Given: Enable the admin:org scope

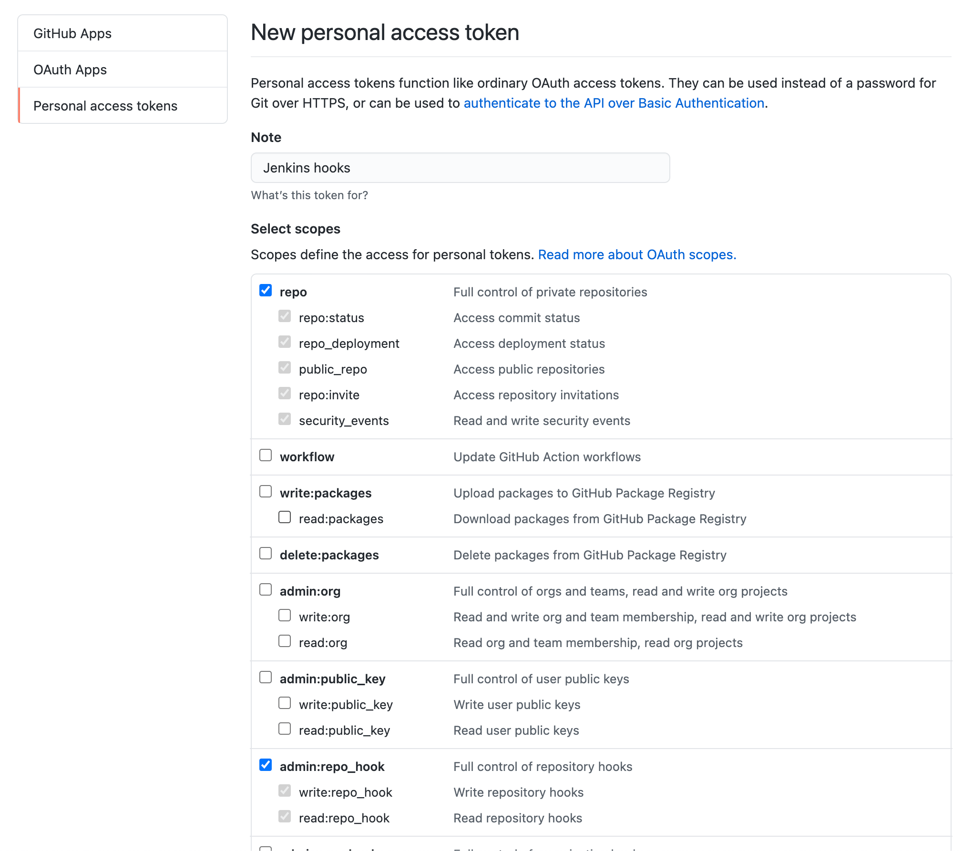Looking at the screenshot, I should coord(266,590).
